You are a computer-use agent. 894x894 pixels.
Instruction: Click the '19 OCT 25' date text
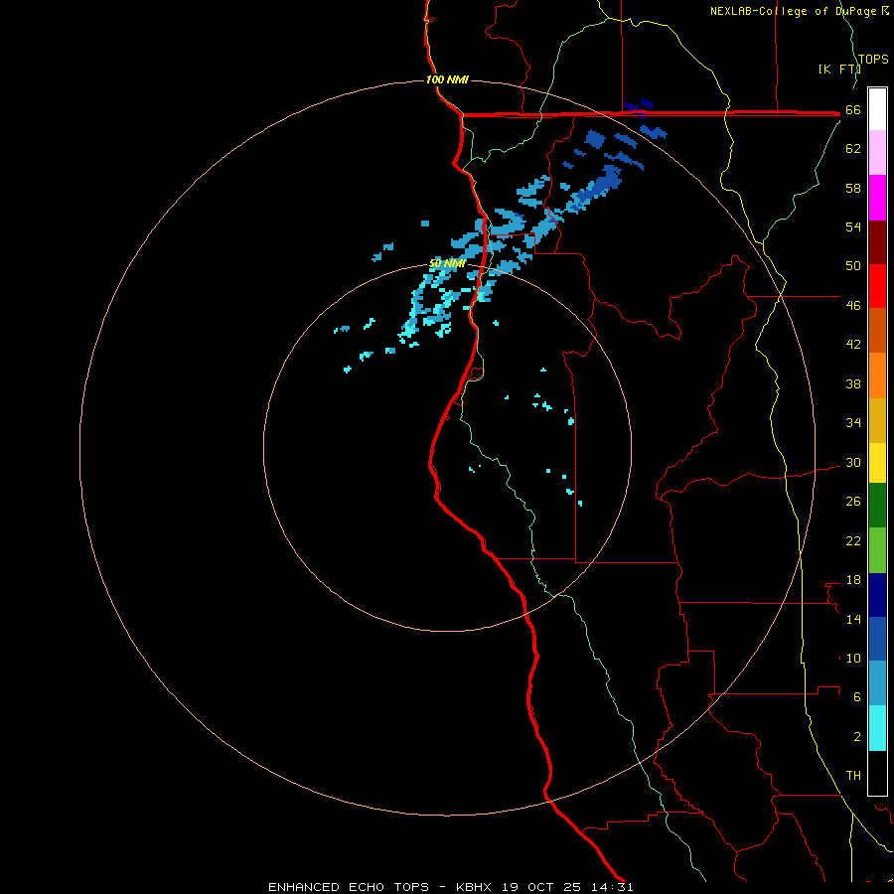pyautogui.click(x=541, y=887)
